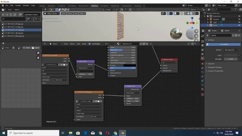Screen dimensions: 242x136
Task: Expand the Custom Properties panel
Action: coord(215,71)
